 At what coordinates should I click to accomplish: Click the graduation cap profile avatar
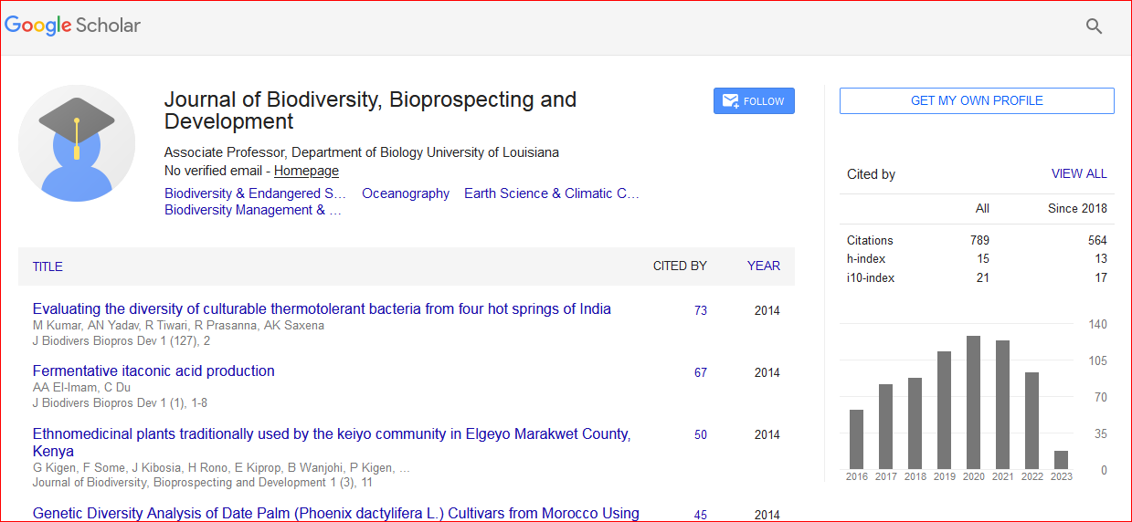click(77, 143)
